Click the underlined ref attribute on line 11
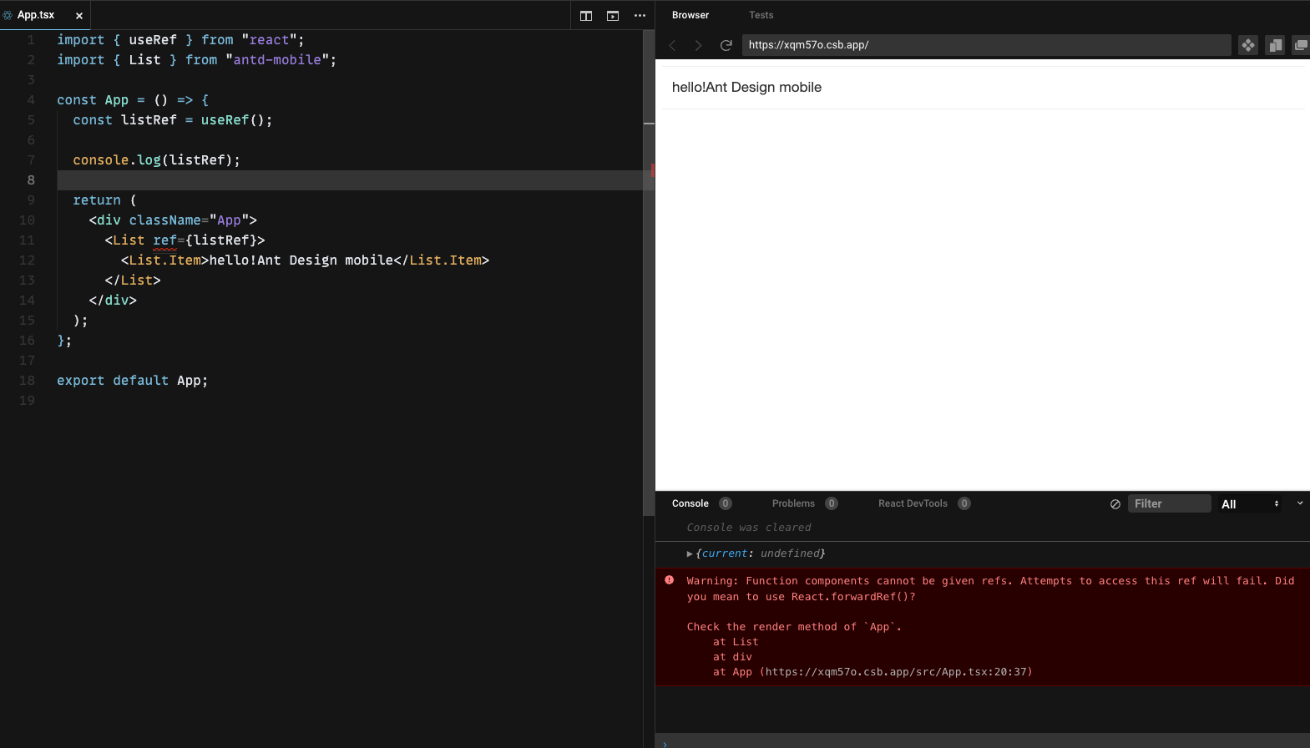 (x=164, y=240)
